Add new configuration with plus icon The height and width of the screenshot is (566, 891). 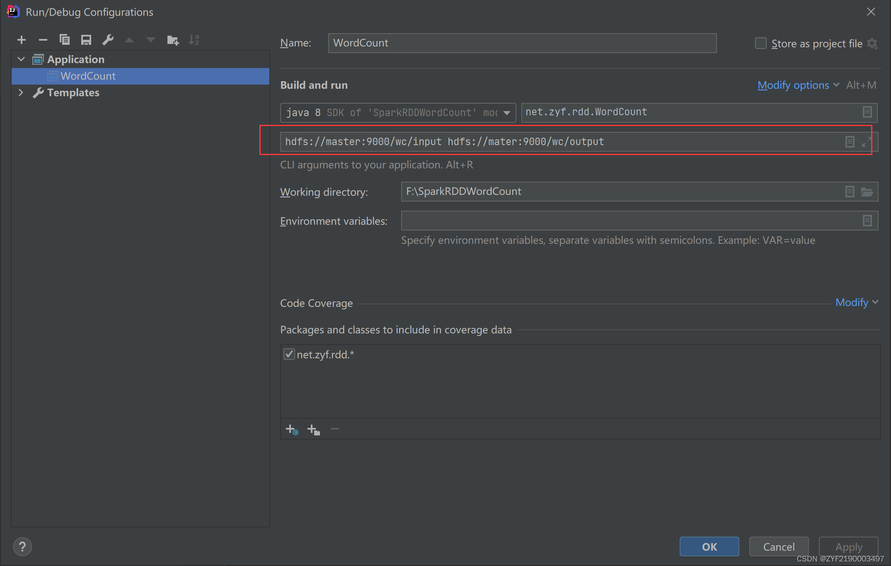coord(22,40)
